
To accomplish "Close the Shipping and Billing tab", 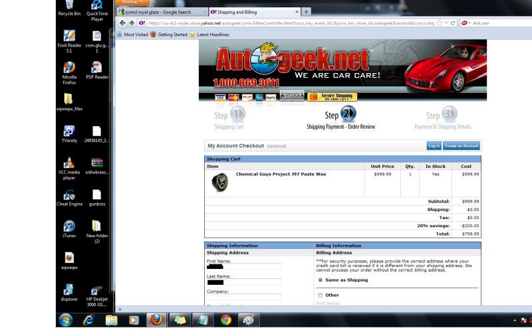I will click(297, 12).
